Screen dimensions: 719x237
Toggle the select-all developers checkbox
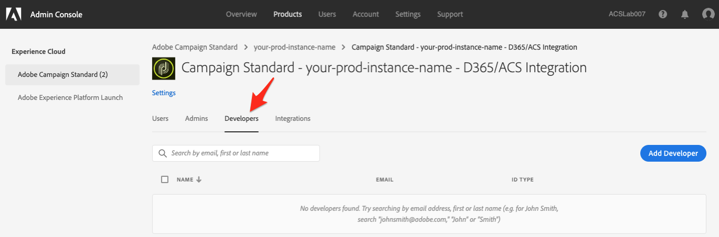pyautogui.click(x=165, y=179)
